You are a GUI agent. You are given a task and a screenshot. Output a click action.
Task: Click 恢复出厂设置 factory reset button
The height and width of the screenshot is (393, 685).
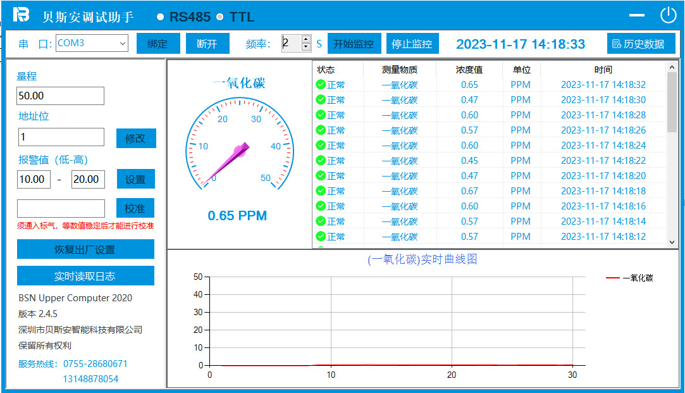85,249
